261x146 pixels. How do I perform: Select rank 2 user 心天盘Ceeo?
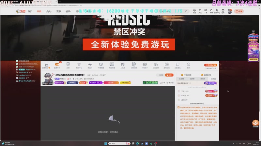click(185, 95)
